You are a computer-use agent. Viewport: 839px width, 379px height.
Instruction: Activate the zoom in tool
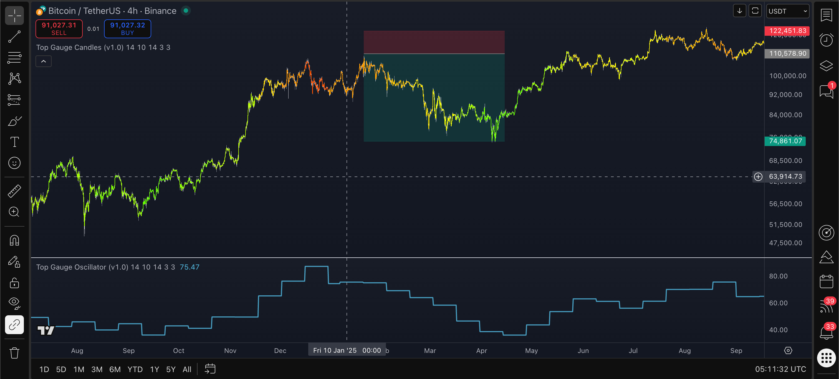tap(14, 212)
